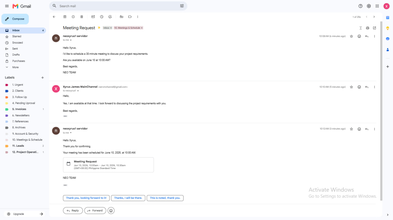Open the Labels icon in the toolbar
The image size is (393, 220).
tap(130, 17)
